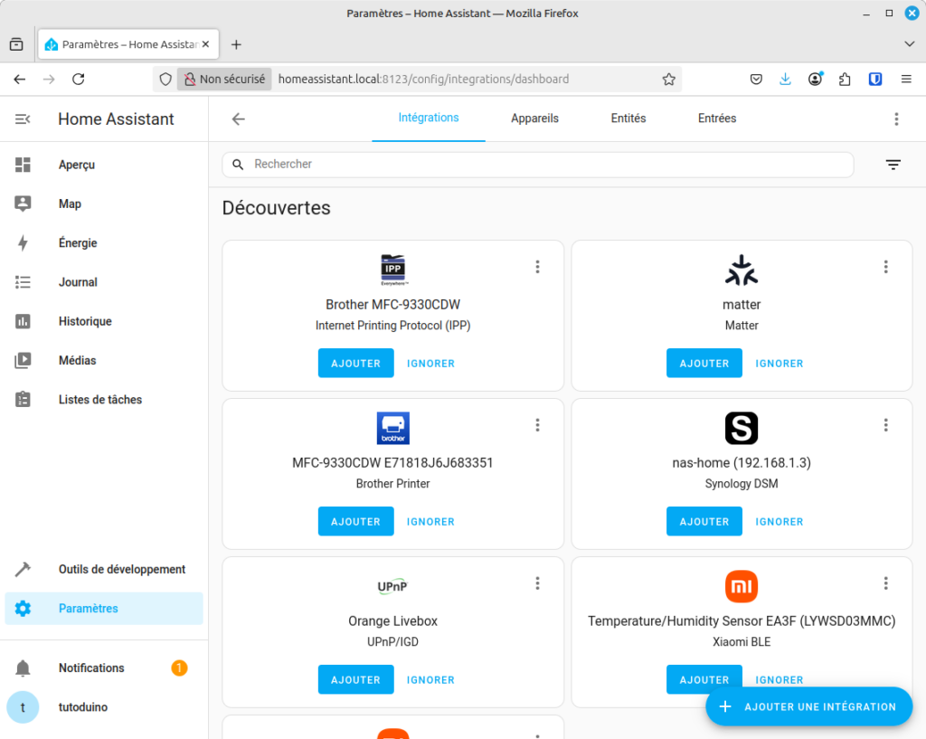Close the Paramètres browser tab
Image resolution: width=926 pixels, height=739 pixels.
(205, 44)
